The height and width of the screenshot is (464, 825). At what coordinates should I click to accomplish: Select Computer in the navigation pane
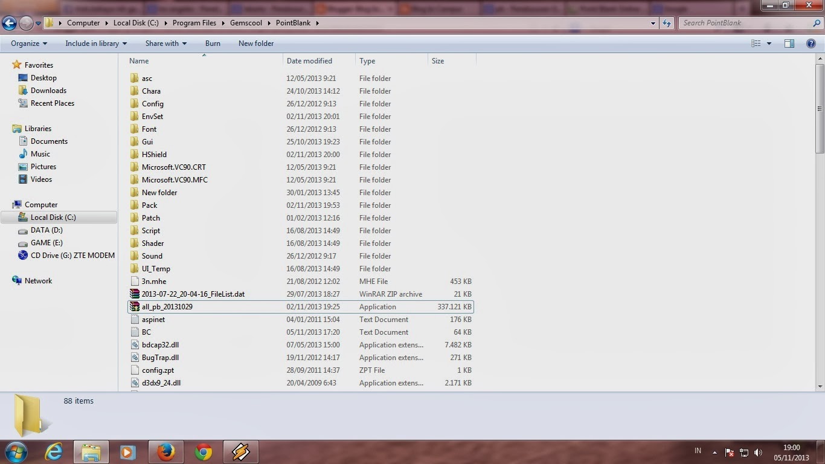(x=41, y=205)
